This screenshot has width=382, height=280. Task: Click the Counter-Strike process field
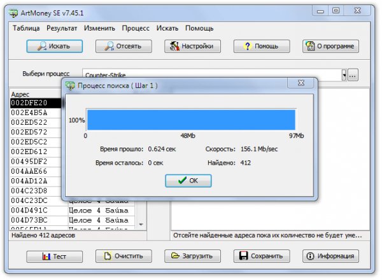coord(212,73)
